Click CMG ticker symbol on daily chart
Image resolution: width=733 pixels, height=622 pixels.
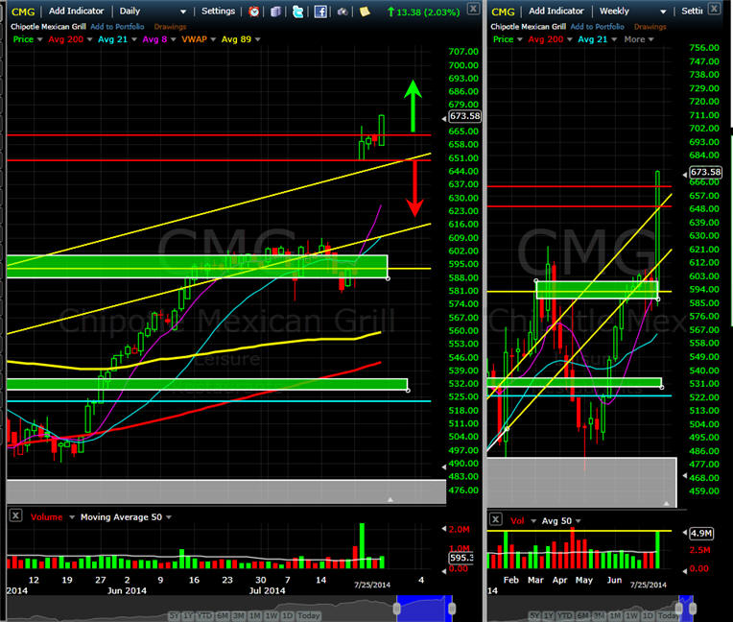coord(23,12)
